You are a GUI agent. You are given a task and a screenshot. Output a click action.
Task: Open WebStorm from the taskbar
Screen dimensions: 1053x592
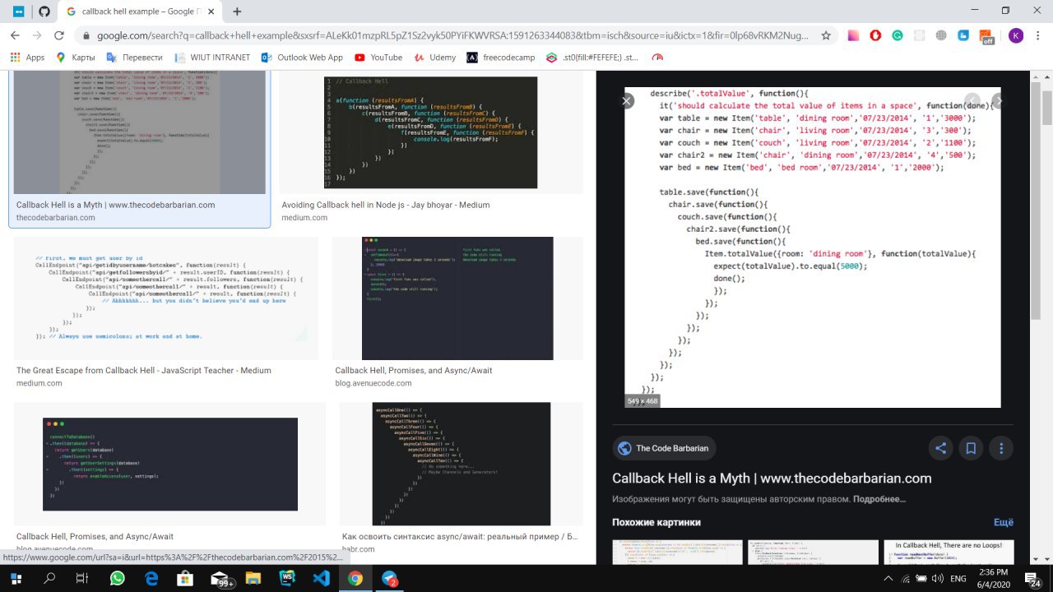coord(288,578)
